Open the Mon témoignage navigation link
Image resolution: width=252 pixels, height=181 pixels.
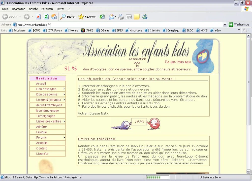point(48,111)
